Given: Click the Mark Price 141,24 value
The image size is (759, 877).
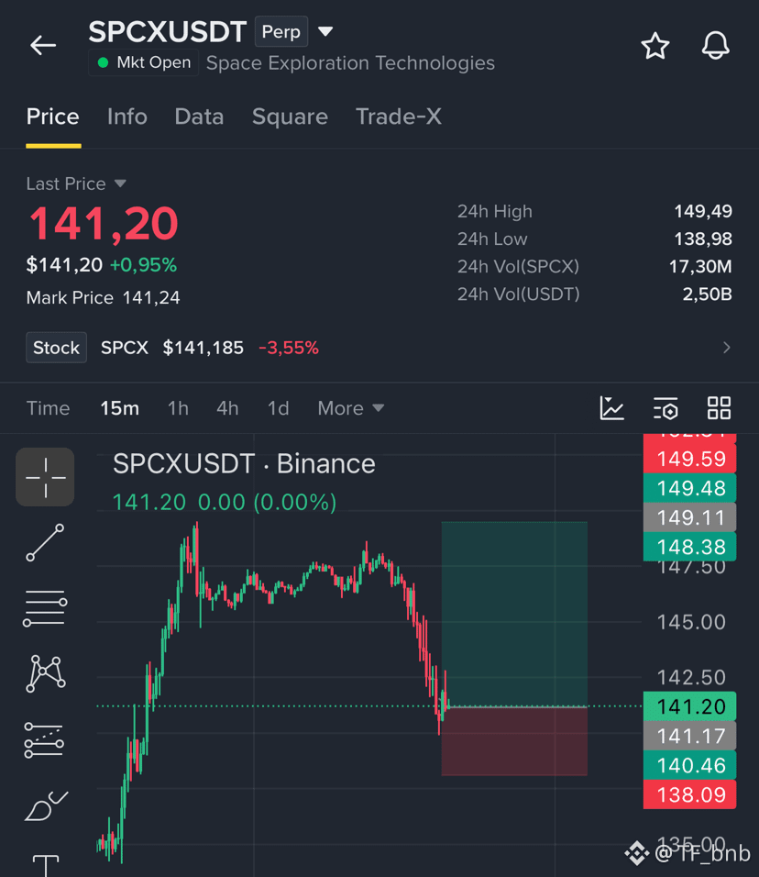Looking at the screenshot, I should click(x=151, y=297).
